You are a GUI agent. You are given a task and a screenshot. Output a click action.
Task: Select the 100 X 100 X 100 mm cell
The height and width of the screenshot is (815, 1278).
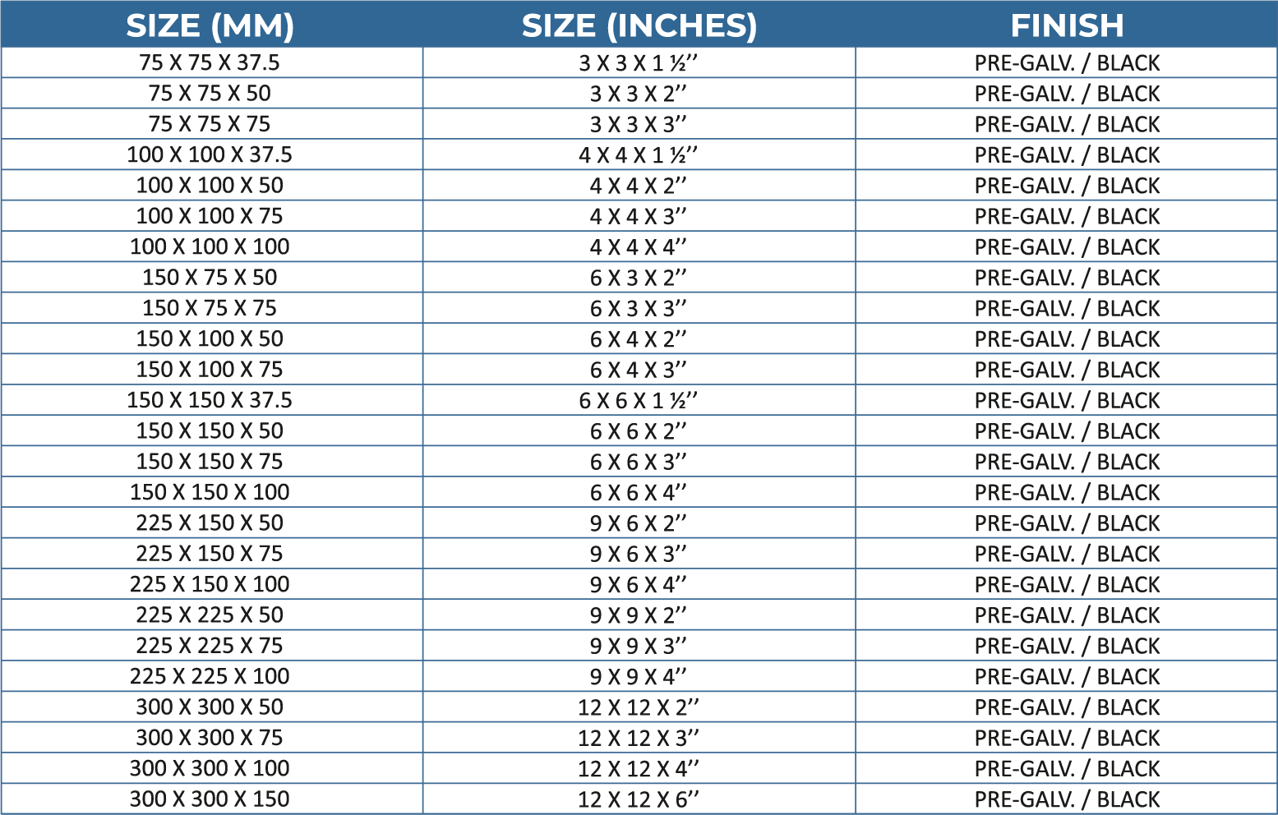pyautogui.click(x=210, y=246)
